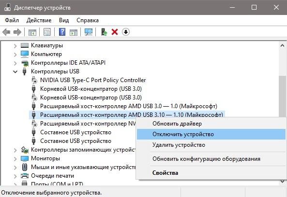Select the second Корневой USB-концентратор with down-arrow icon
Viewport: 287px width, 197px height.
91,98
